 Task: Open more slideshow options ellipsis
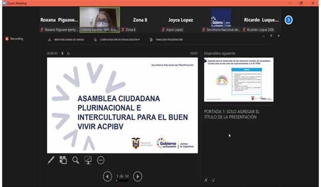101,160
